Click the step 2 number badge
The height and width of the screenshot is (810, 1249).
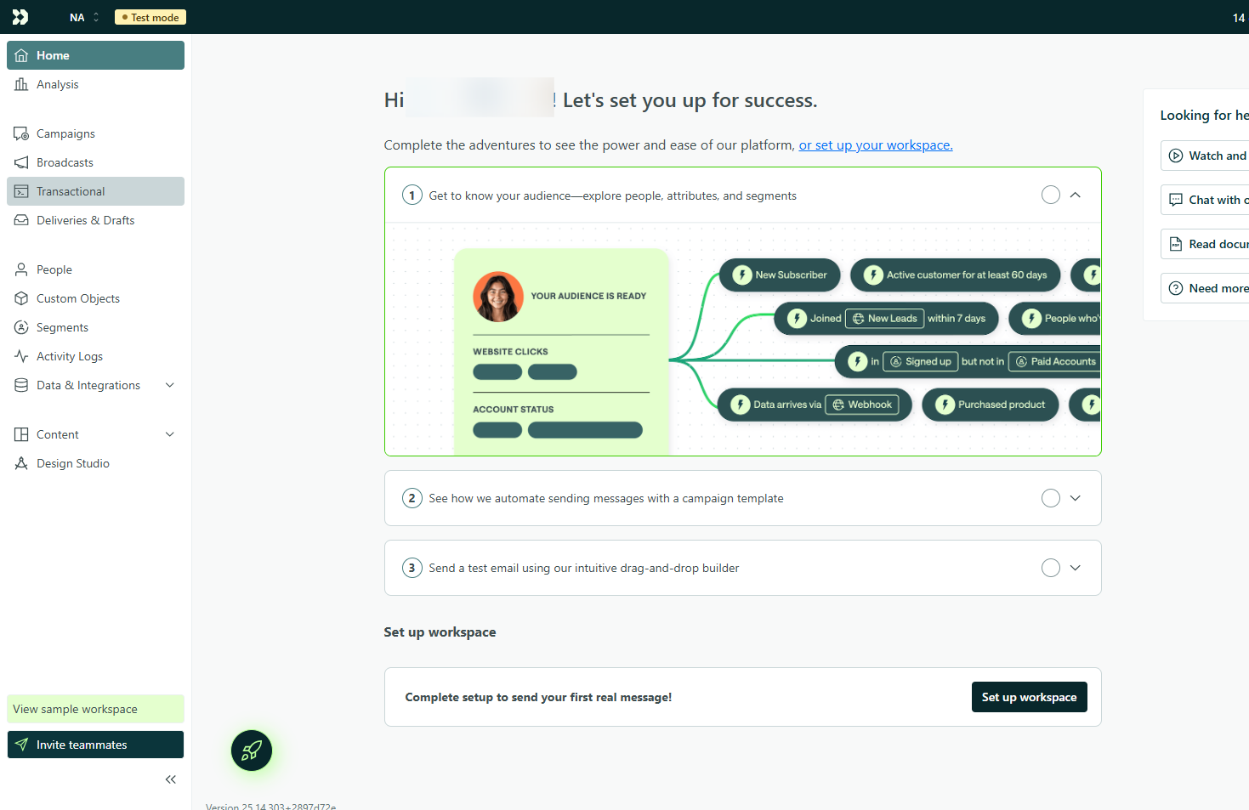pos(412,498)
